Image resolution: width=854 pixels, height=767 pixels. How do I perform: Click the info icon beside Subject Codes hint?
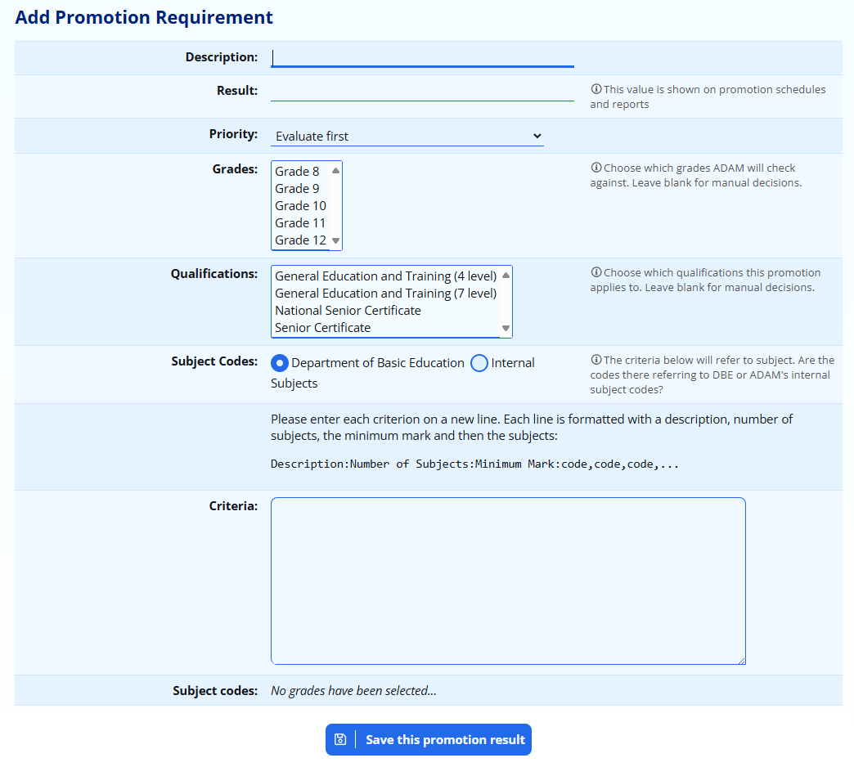pyautogui.click(x=596, y=361)
